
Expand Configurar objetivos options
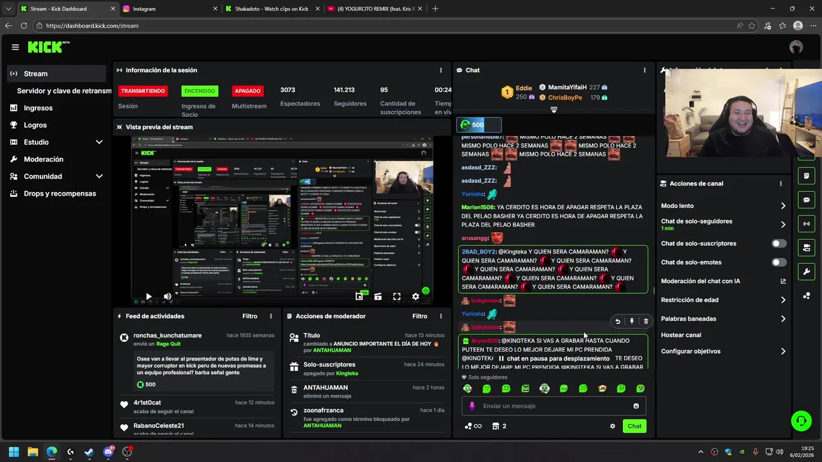(x=783, y=351)
